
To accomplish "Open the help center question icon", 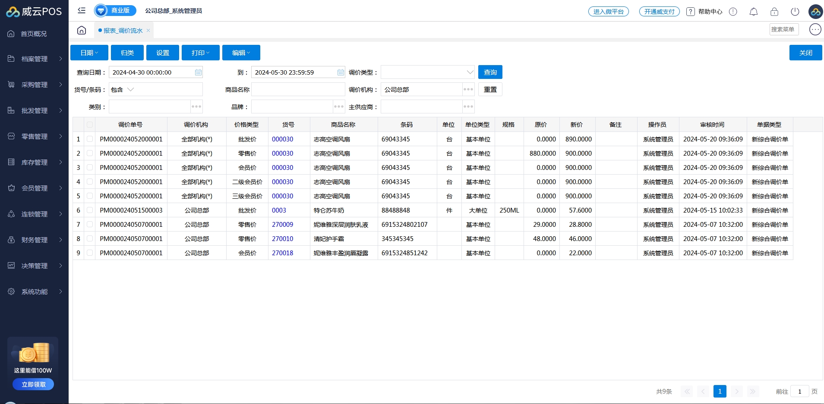I will (x=691, y=12).
